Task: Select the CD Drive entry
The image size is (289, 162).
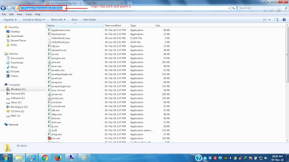Action: [x=17, y=111]
